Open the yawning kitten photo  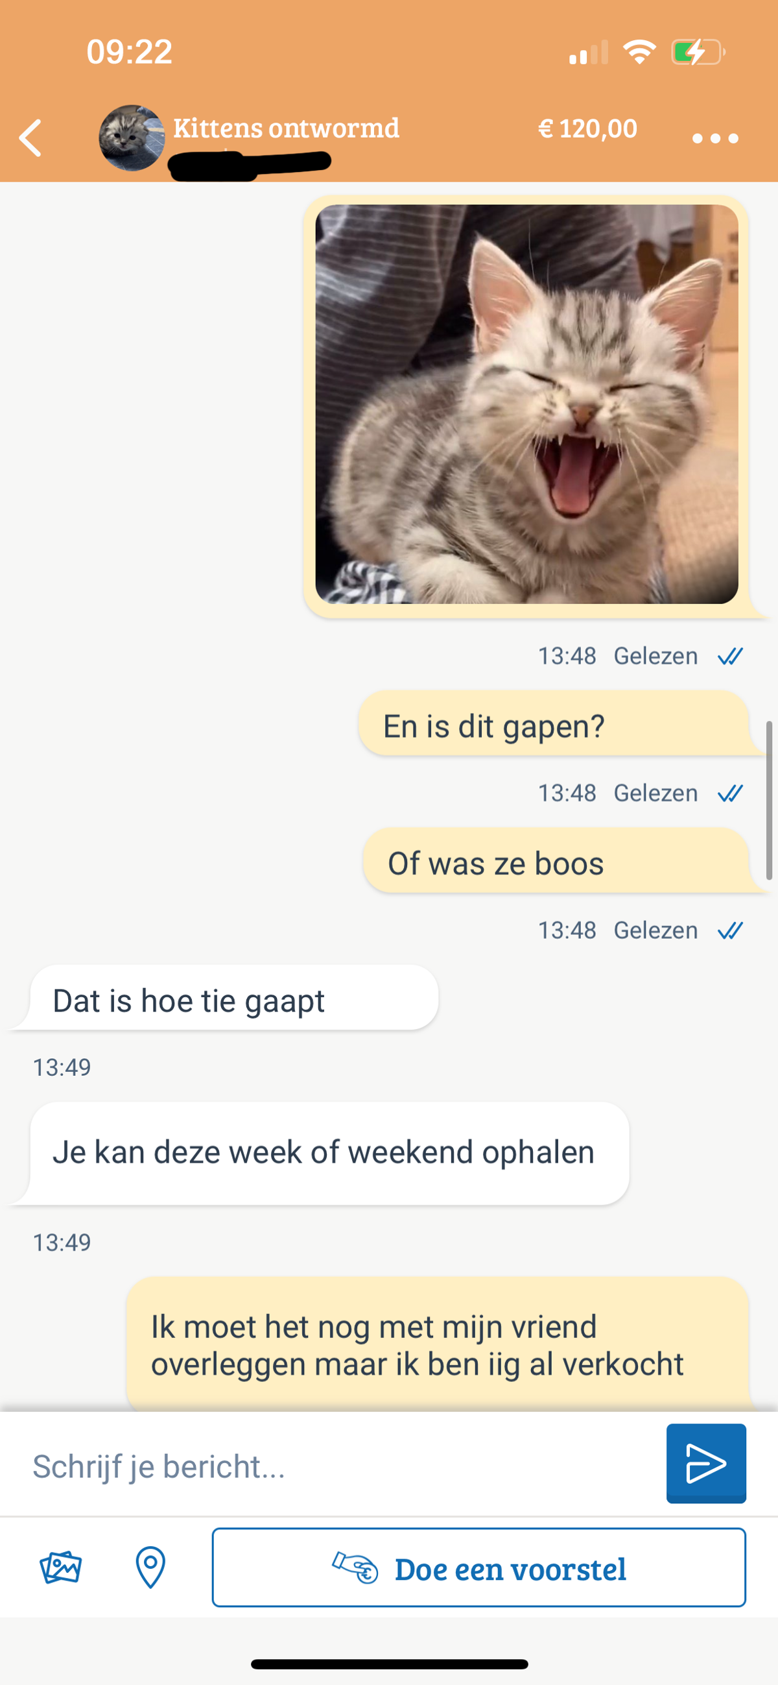[527, 404]
